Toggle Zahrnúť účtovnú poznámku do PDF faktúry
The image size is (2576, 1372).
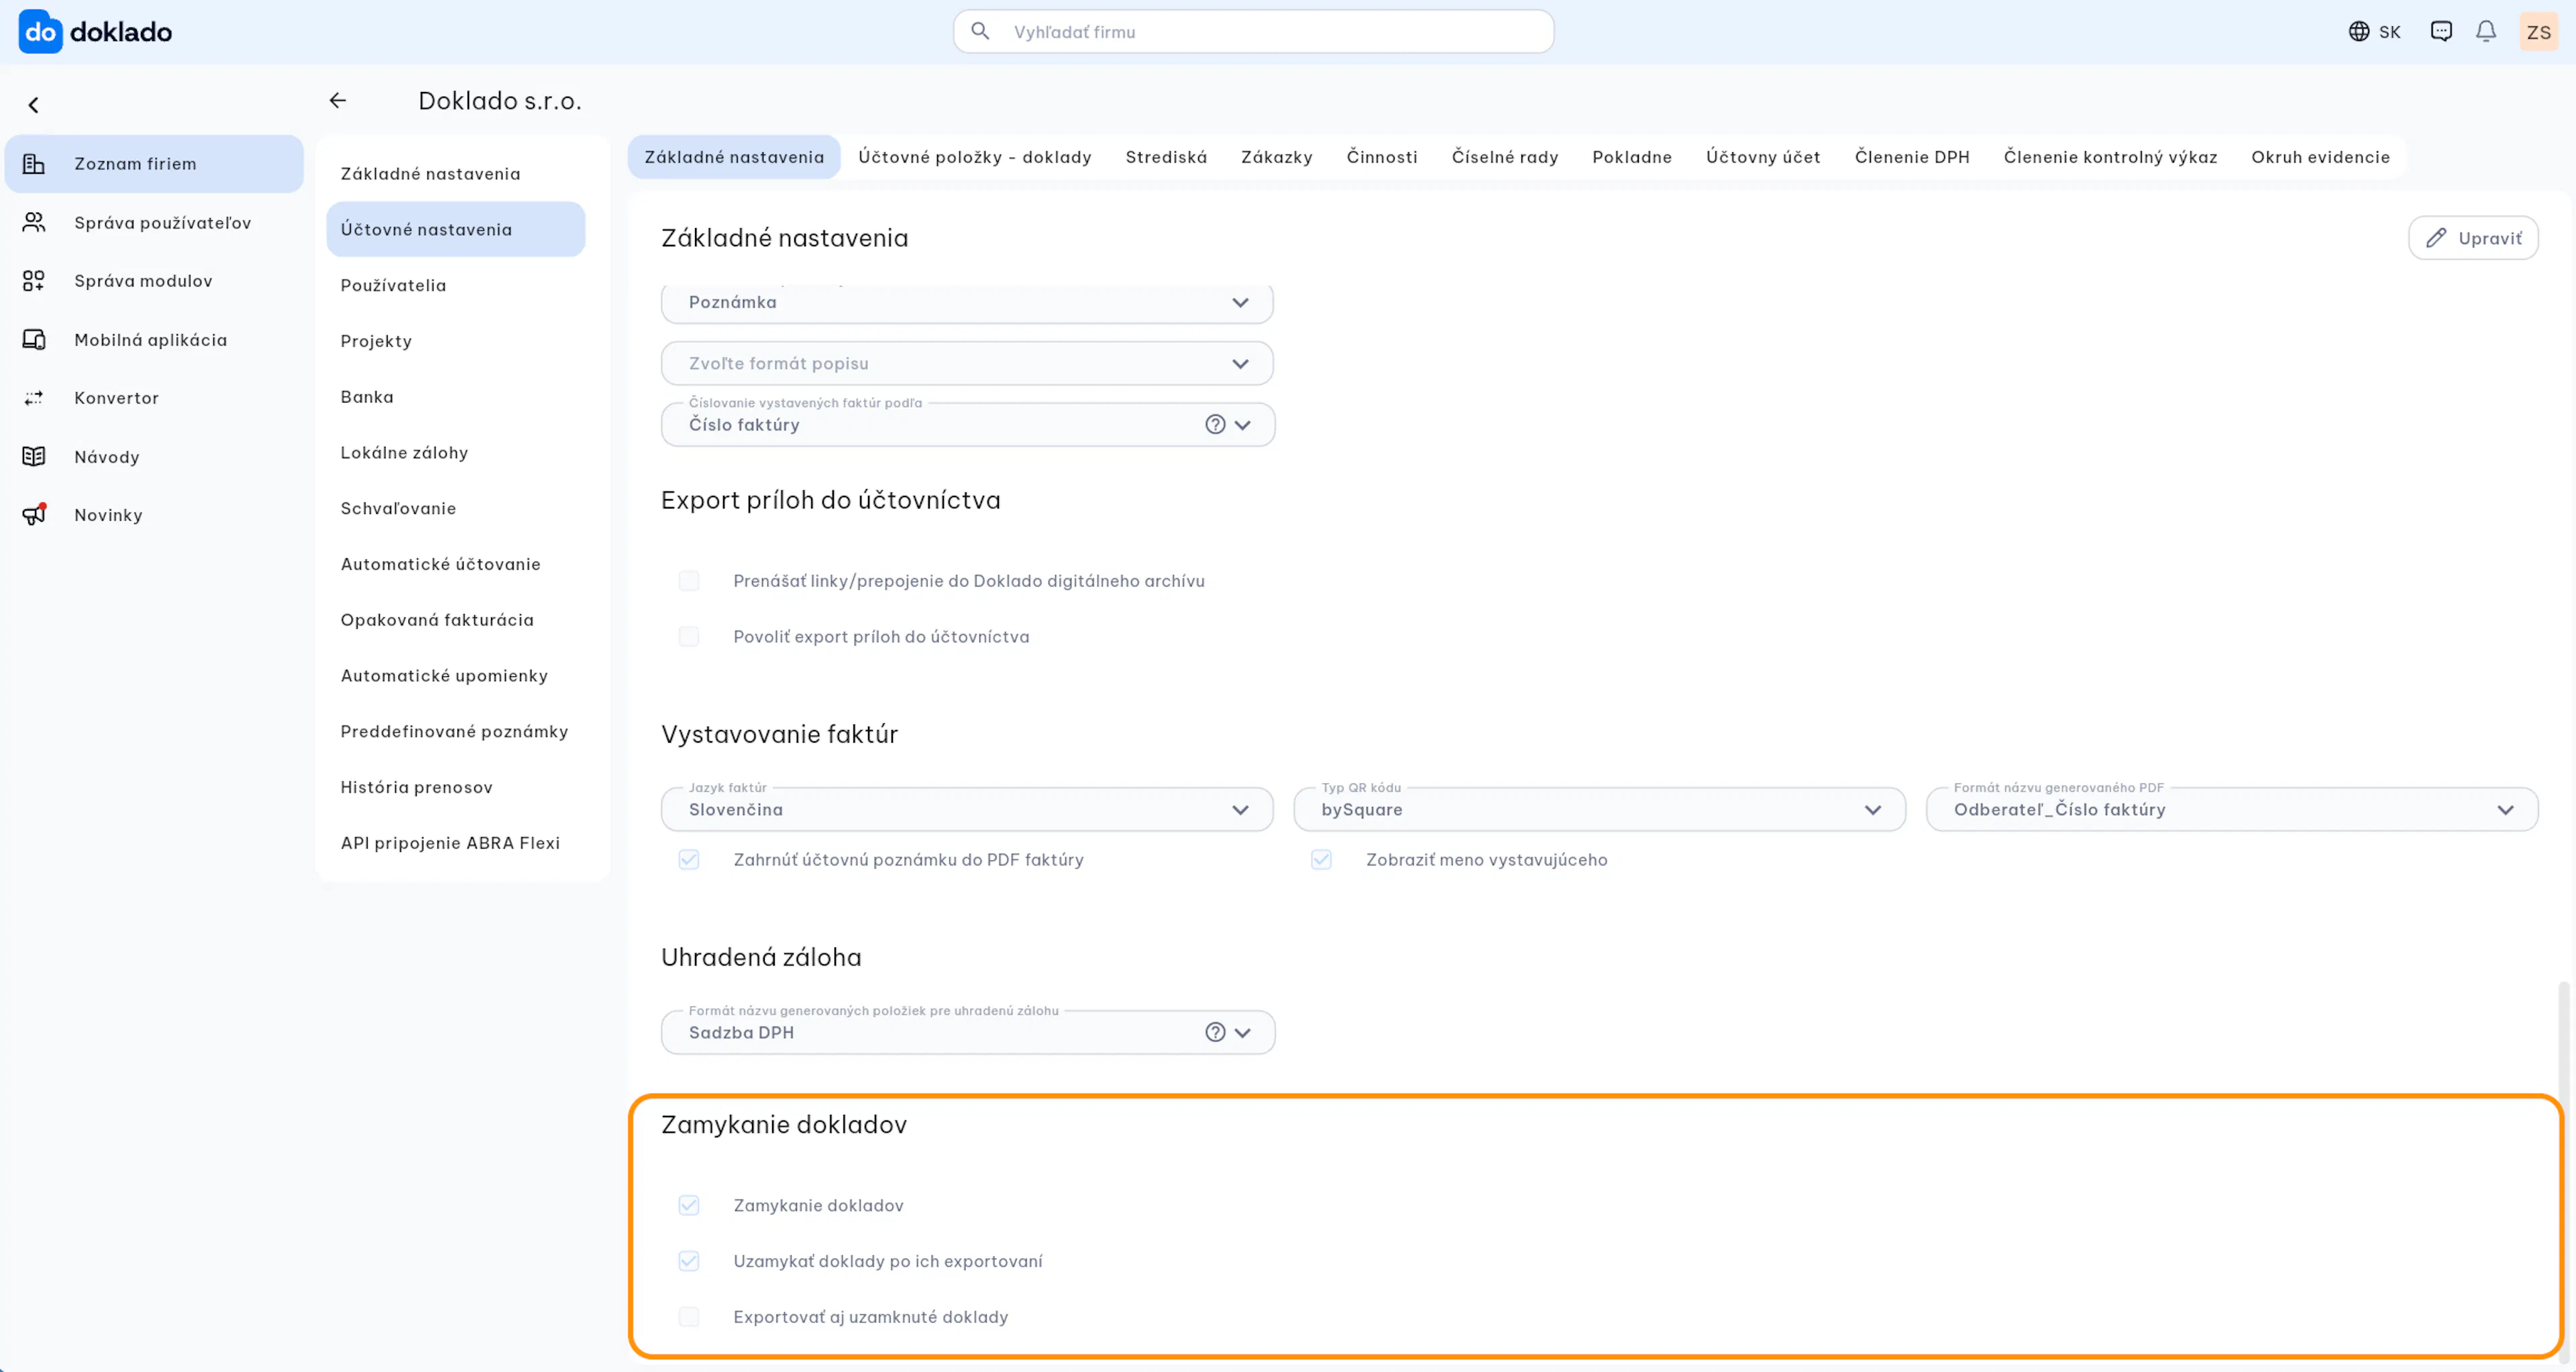689,860
